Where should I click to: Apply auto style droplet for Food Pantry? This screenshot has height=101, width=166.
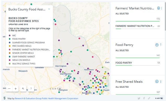pos(157,45)
